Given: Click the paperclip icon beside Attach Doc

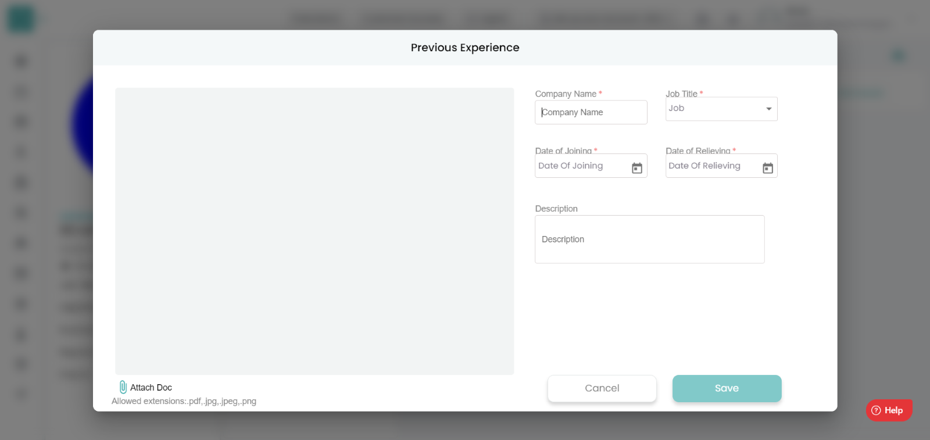Looking at the screenshot, I should [x=123, y=387].
